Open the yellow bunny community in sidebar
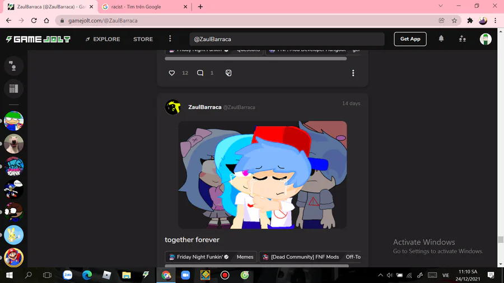The image size is (504, 283). tap(13, 235)
